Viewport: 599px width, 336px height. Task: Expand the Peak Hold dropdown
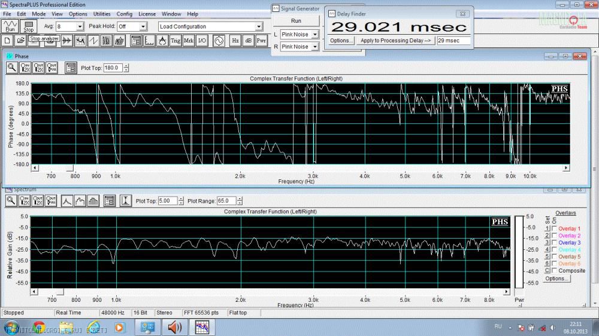[143, 27]
